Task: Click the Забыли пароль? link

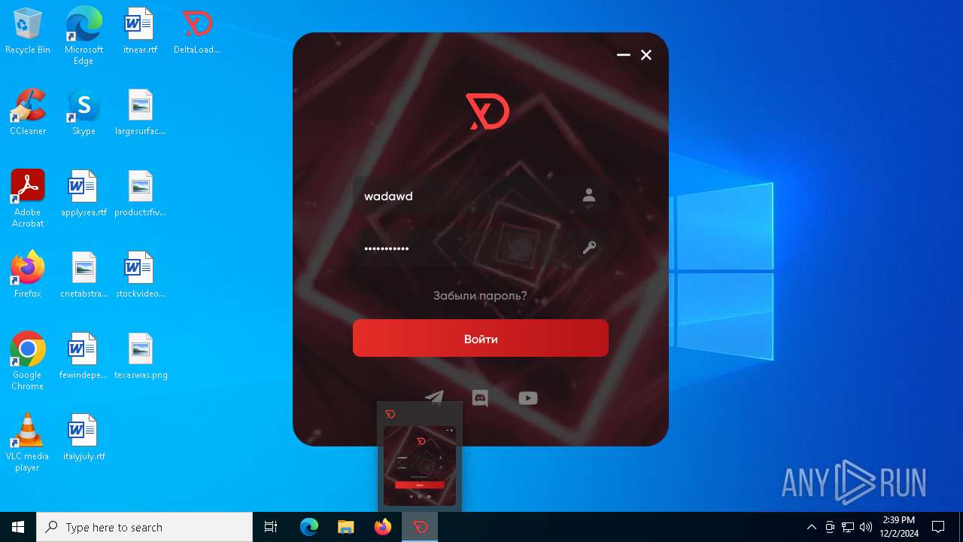Action: point(480,296)
